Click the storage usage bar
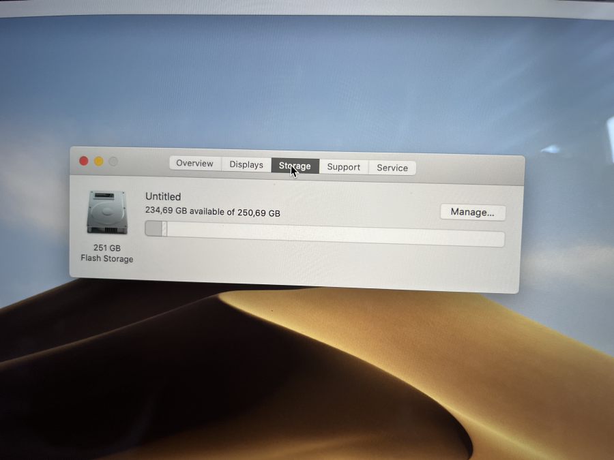Viewport: 614px width, 460px height. (325, 234)
